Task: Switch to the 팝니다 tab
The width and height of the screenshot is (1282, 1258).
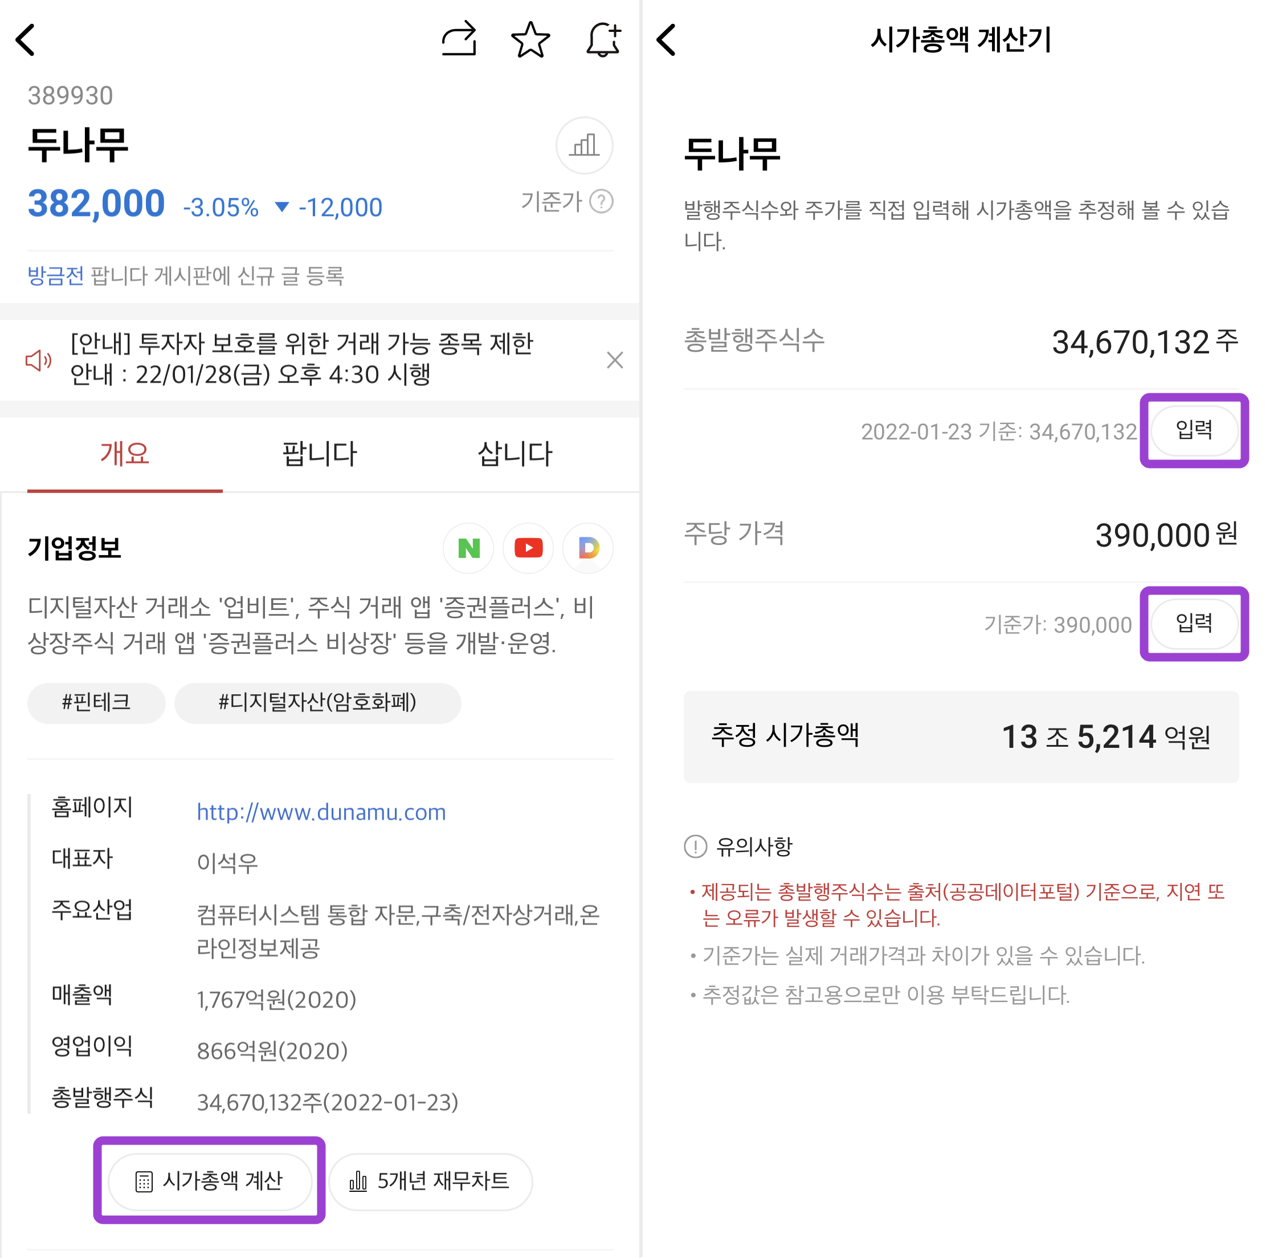Action: pos(320,454)
